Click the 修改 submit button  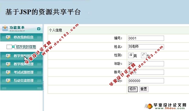[133, 89]
